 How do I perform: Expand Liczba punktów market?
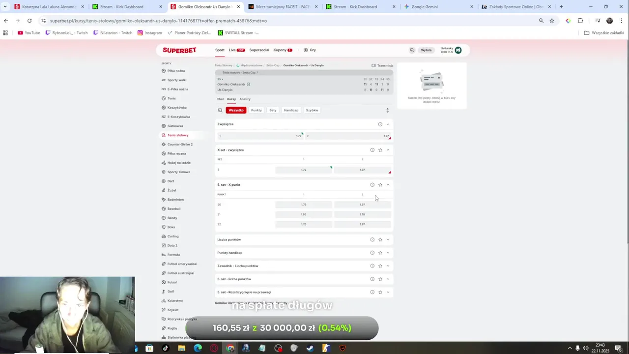pyautogui.click(x=388, y=240)
